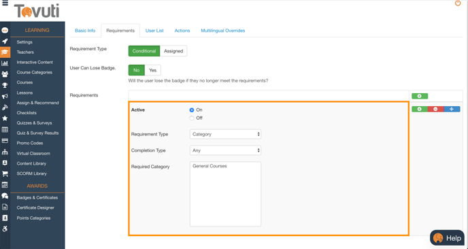Switch to the User List tab
The image size is (468, 249).
(154, 31)
